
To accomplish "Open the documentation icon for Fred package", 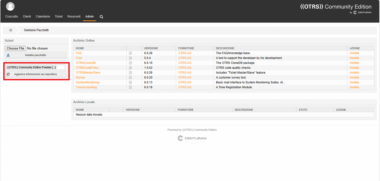I will (x=130, y=58).
